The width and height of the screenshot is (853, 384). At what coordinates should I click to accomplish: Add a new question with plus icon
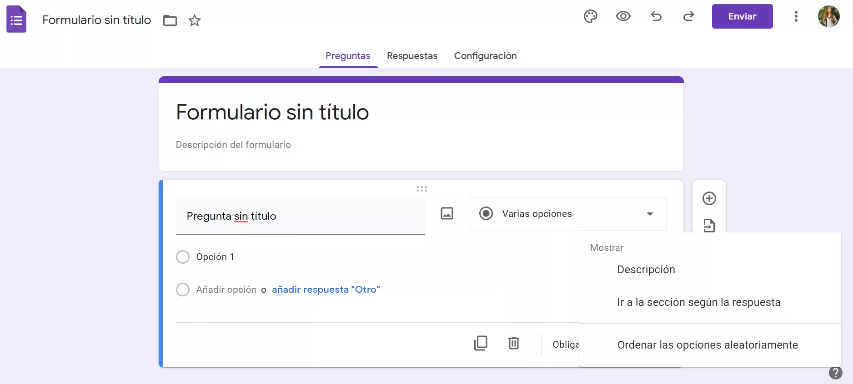[x=709, y=198]
